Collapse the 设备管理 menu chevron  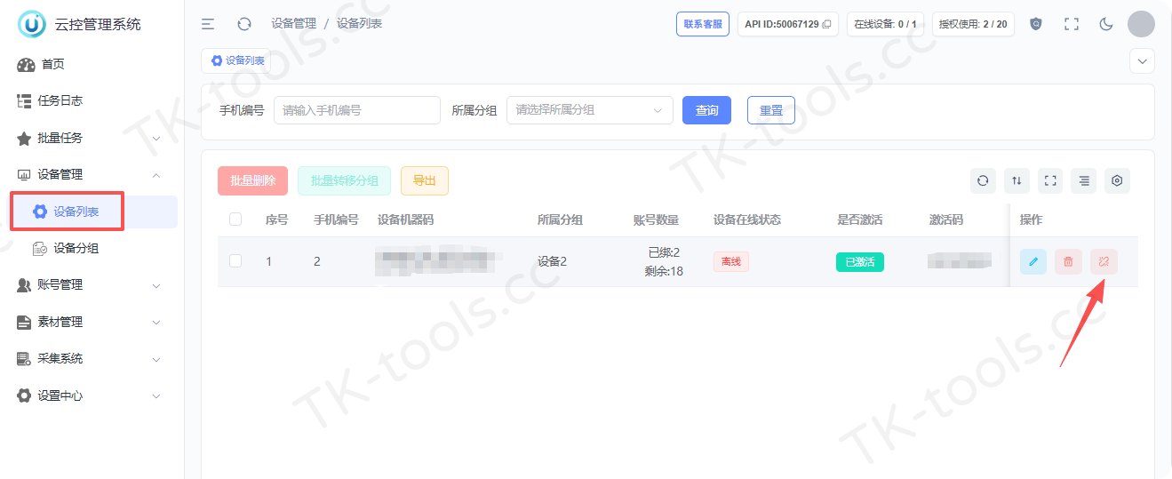(x=156, y=175)
